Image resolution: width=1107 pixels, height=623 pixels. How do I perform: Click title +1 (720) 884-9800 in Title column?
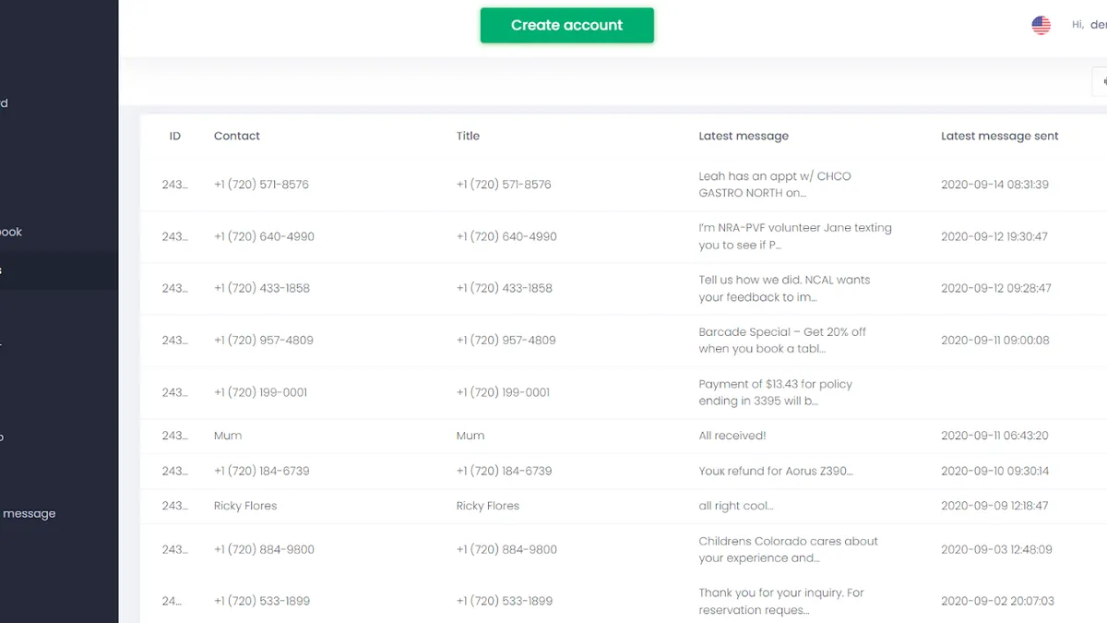(506, 549)
